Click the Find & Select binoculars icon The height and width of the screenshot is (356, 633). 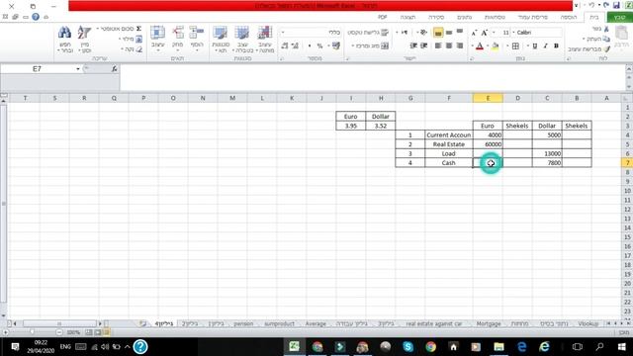point(64,33)
